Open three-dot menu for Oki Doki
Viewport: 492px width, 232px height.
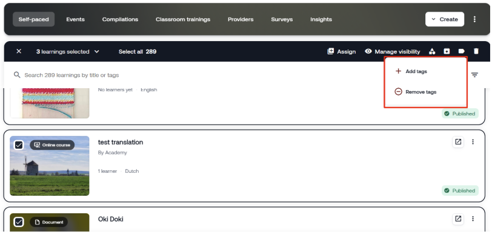click(x=473, y=219)
